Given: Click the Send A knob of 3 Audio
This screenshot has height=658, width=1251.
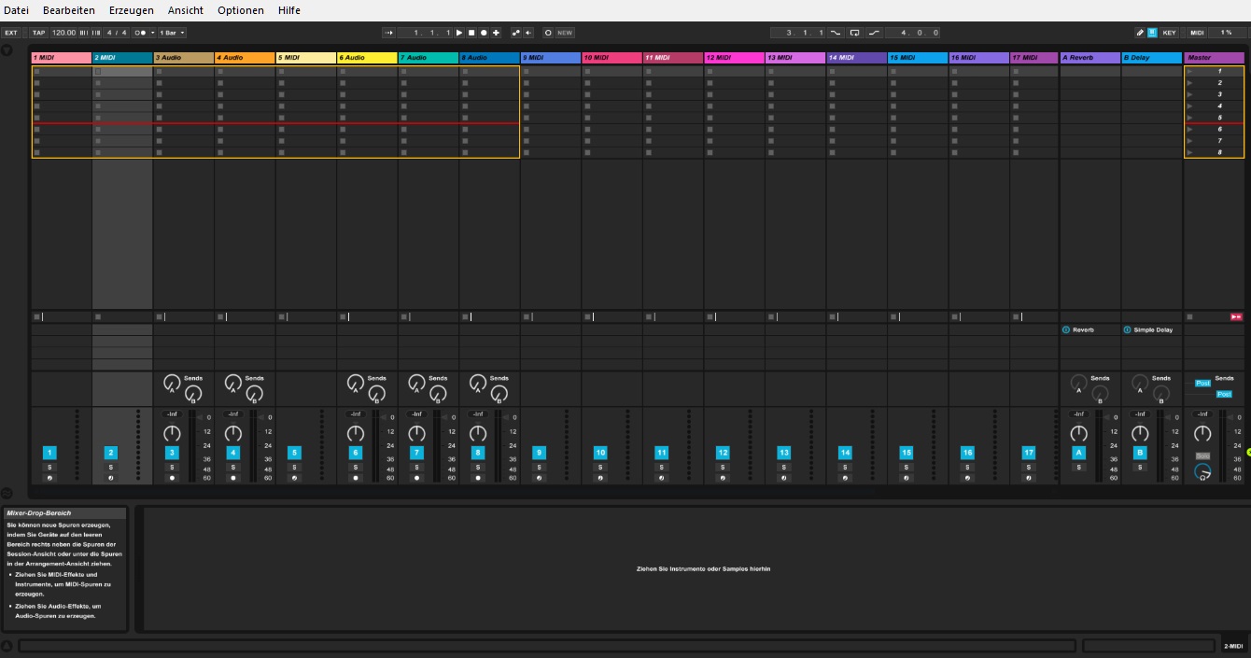Looking at the screenshot, I should 171,382.
